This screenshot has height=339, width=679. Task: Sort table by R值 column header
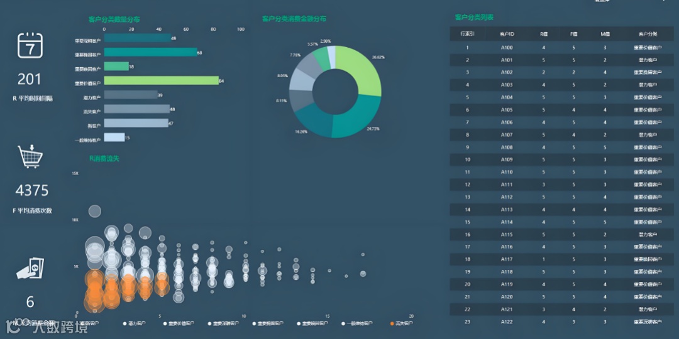point(543,34)
